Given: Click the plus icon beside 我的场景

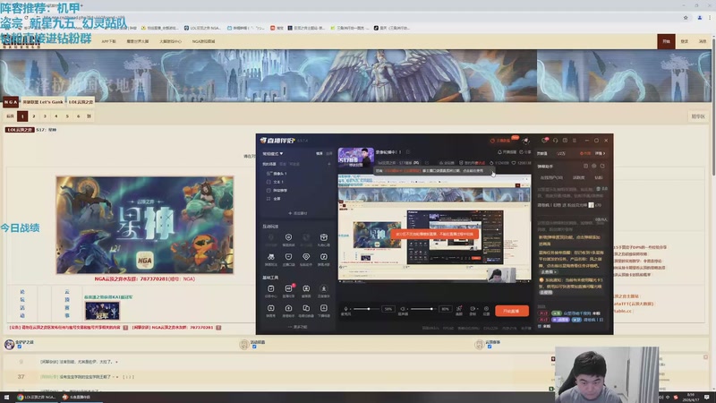Looking at the screenshot, I should pyautogui.click(x=329, y=164).
